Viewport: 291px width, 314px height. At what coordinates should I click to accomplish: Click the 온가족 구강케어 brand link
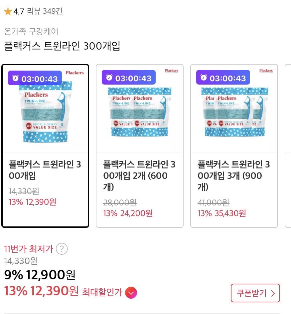31,32
